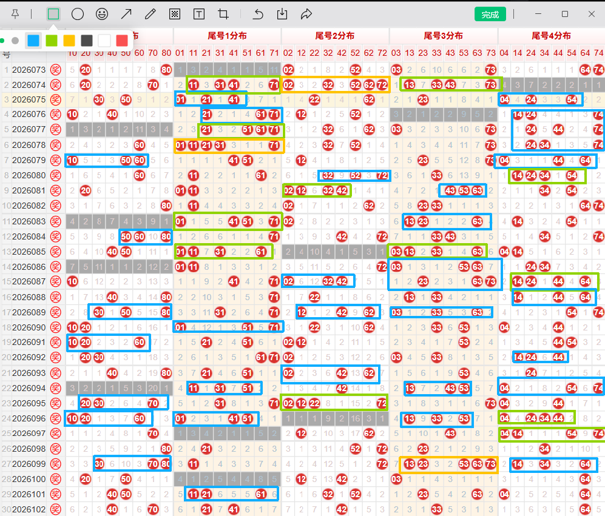Click column header 43 under 尾号3分布
The image size is (605, 516).
[x=450, y=53]
